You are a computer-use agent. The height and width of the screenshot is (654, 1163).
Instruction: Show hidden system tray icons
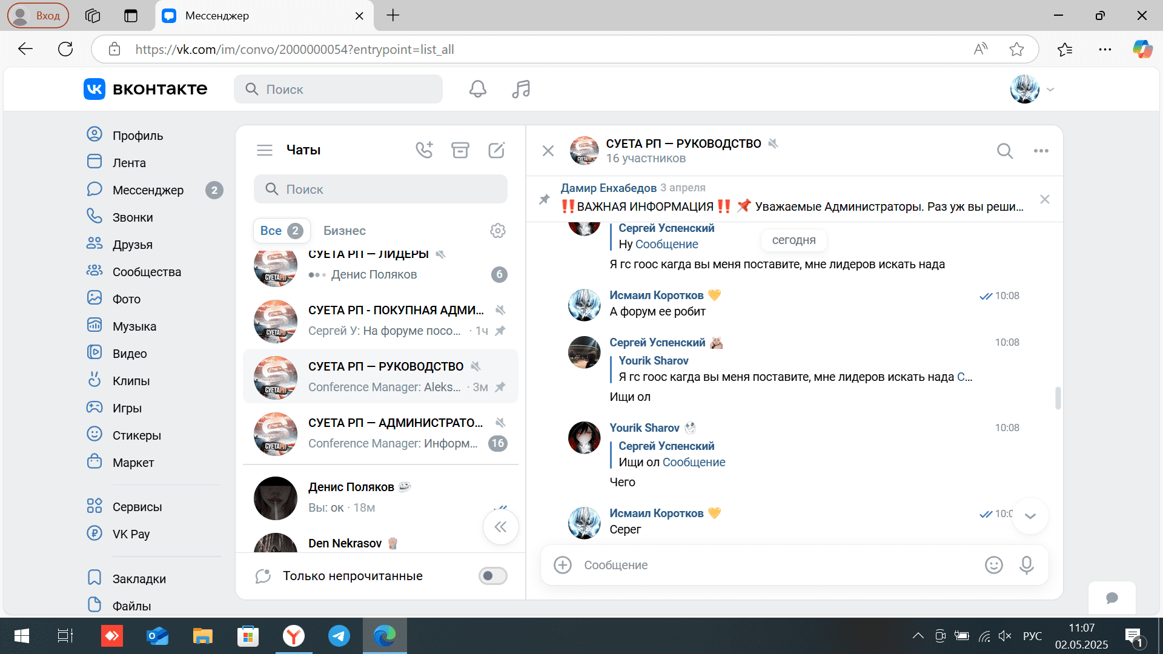pyautogui.click(x=918, y=636)
